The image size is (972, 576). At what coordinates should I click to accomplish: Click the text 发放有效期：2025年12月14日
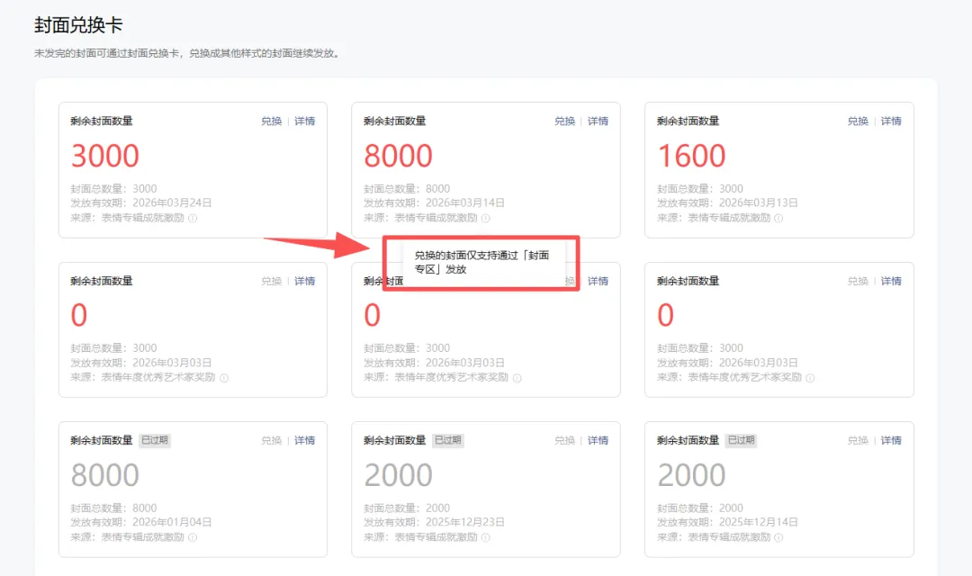click(x=727, y=522)
